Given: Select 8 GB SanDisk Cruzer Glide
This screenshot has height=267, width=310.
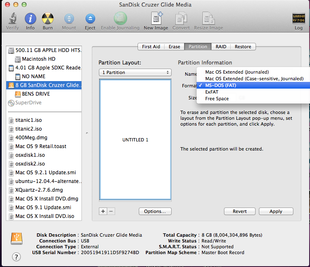Looking at the screenshot, I should pyautogui.click(x=44, y=85).
